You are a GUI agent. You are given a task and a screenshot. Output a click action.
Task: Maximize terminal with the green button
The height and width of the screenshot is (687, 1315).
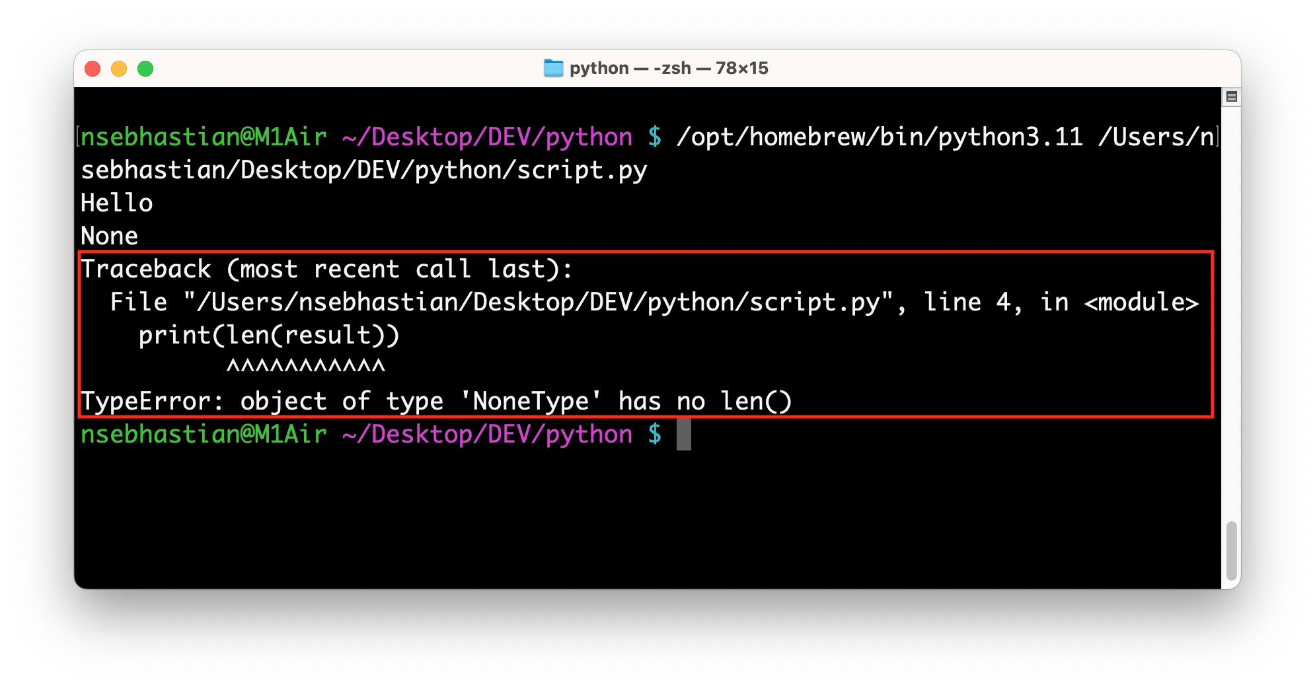tap(145, 69)
